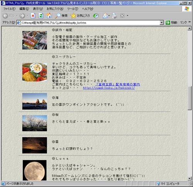193x187 pixels.
Task: Click the ページが表示されました status text
Action: (x=20, y=184)
